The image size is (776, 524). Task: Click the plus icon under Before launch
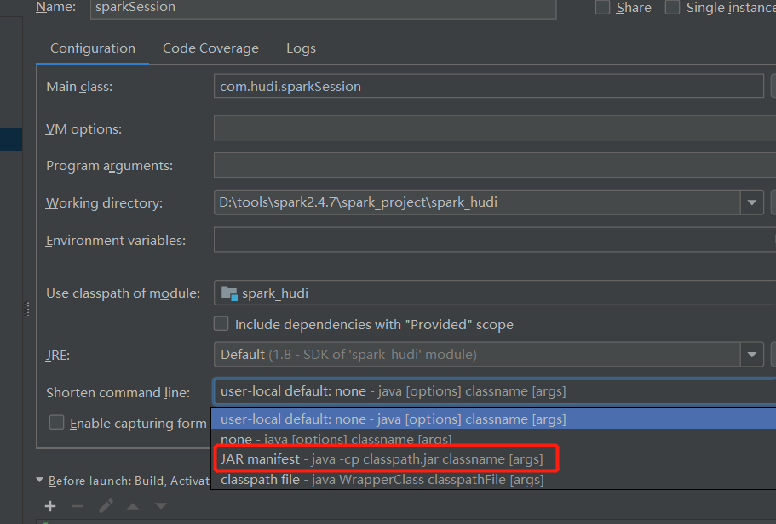tap(50, 505)
